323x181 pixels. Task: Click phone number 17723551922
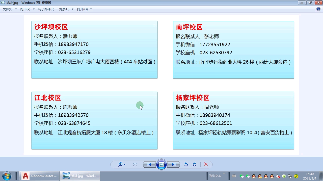coord(215,44)
